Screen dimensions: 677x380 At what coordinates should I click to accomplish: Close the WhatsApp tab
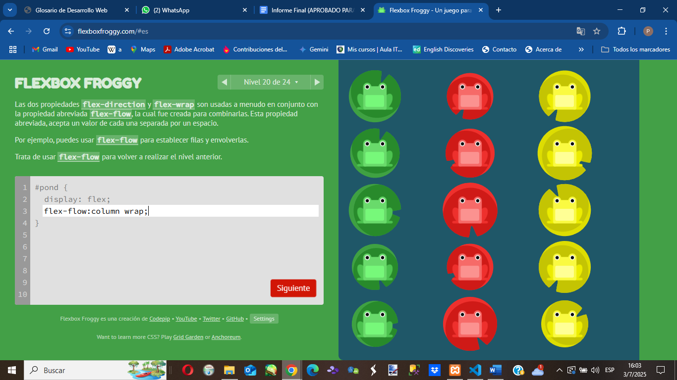coord(245,10)
